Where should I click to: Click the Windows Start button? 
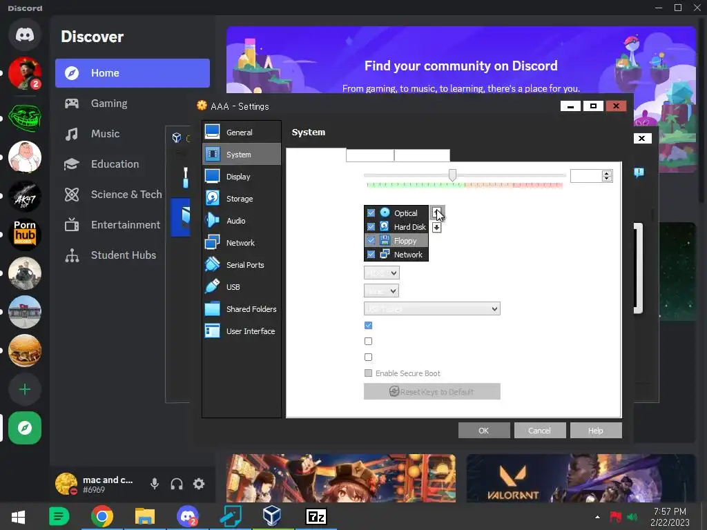(x=18, y=516)
